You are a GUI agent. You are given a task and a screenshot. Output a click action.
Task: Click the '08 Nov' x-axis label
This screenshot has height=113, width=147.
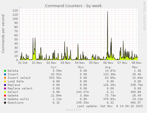[x=137, y=63]
